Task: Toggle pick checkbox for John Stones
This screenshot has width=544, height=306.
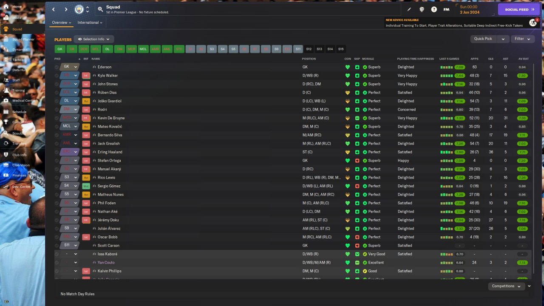Action: 57,84
